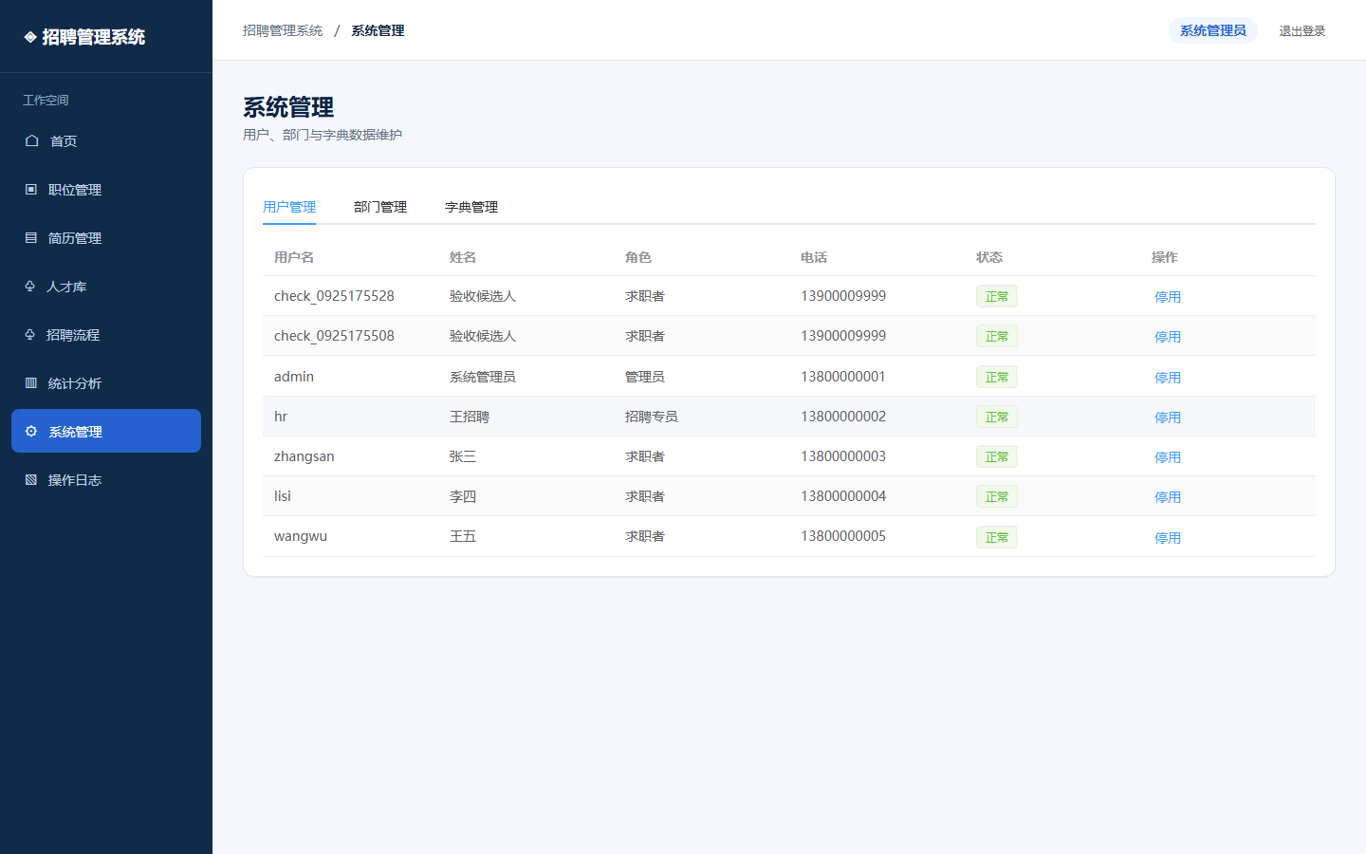Image resolution: width=1366 pixels, height=854 pixels.
Task: Switch to the 字典管理 tab
Action: [471, 207]
